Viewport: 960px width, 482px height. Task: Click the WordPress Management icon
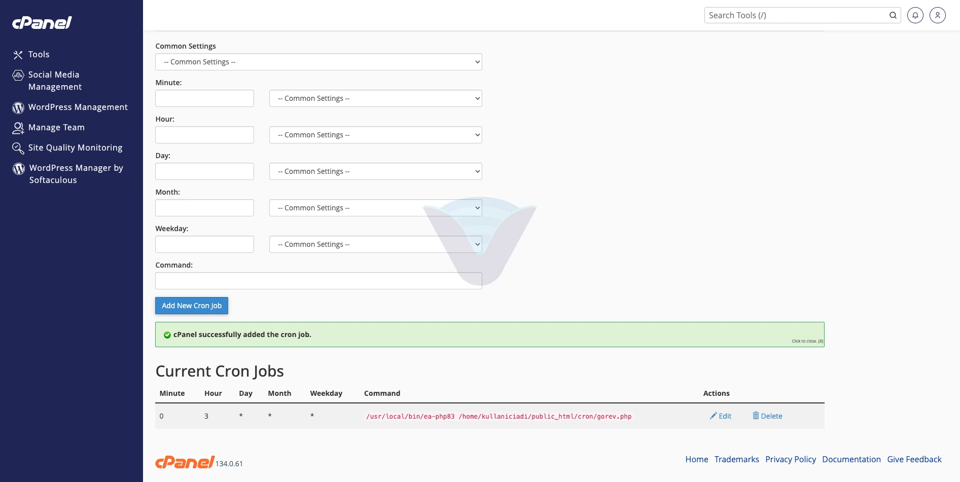(x=18, y=107)
